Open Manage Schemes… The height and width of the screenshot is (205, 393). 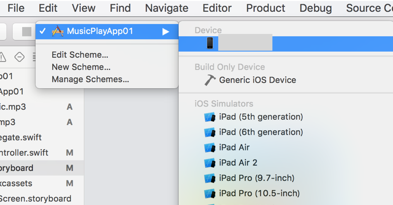[x=90, y=79]
